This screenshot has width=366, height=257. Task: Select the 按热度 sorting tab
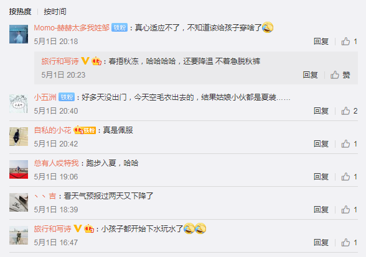point(20,11)
